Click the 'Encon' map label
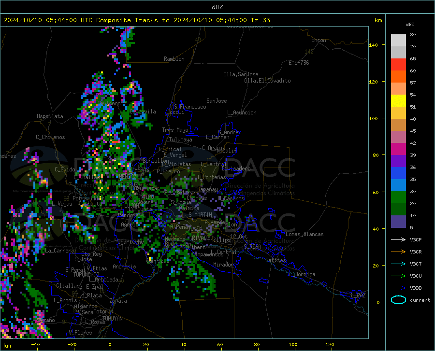Viewport: 435px width, 351px height. tap(319, 40)
